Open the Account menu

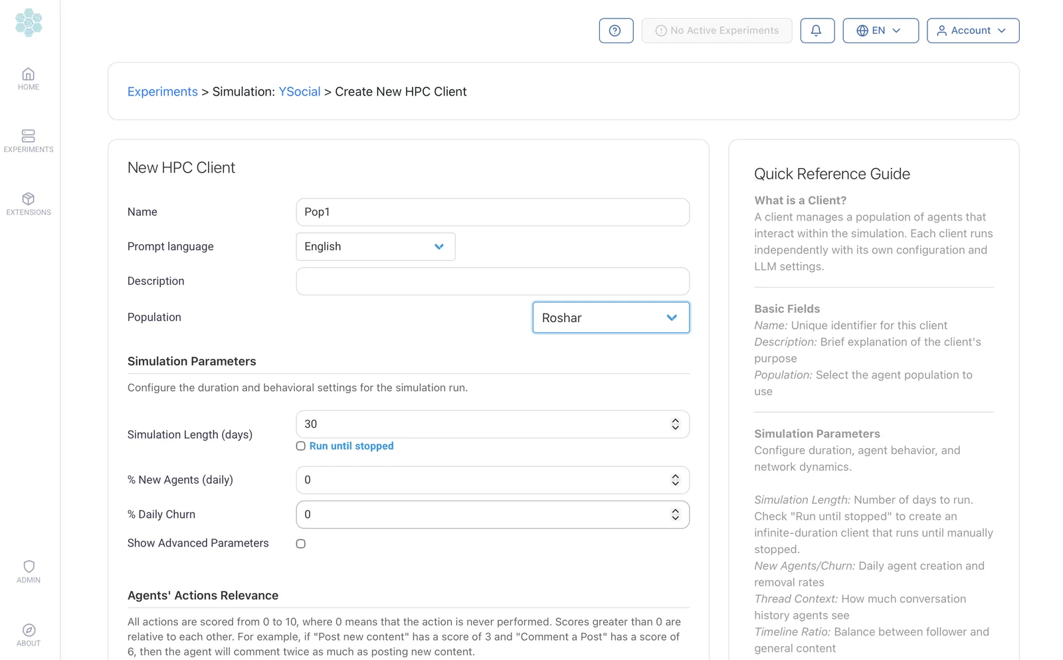click(x=973, y=31)
